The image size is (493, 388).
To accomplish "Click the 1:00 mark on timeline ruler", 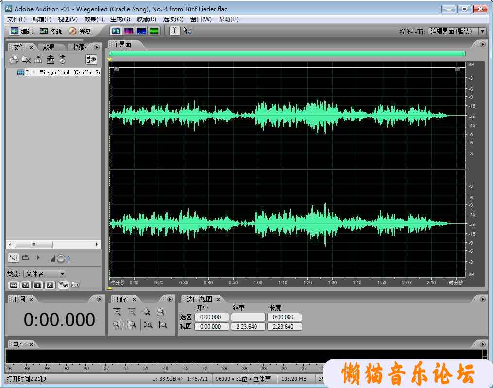I will click(x=258, y=282).
